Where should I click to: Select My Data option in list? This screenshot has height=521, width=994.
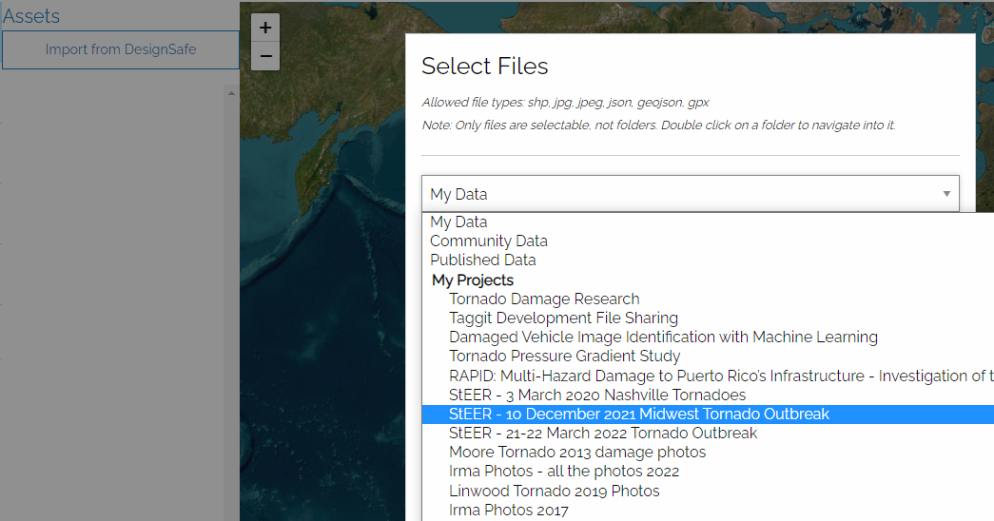coord(458,222)
